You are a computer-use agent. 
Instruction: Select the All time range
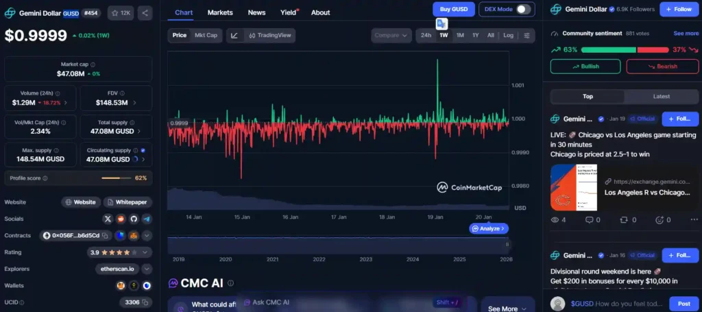pos(491,36)
